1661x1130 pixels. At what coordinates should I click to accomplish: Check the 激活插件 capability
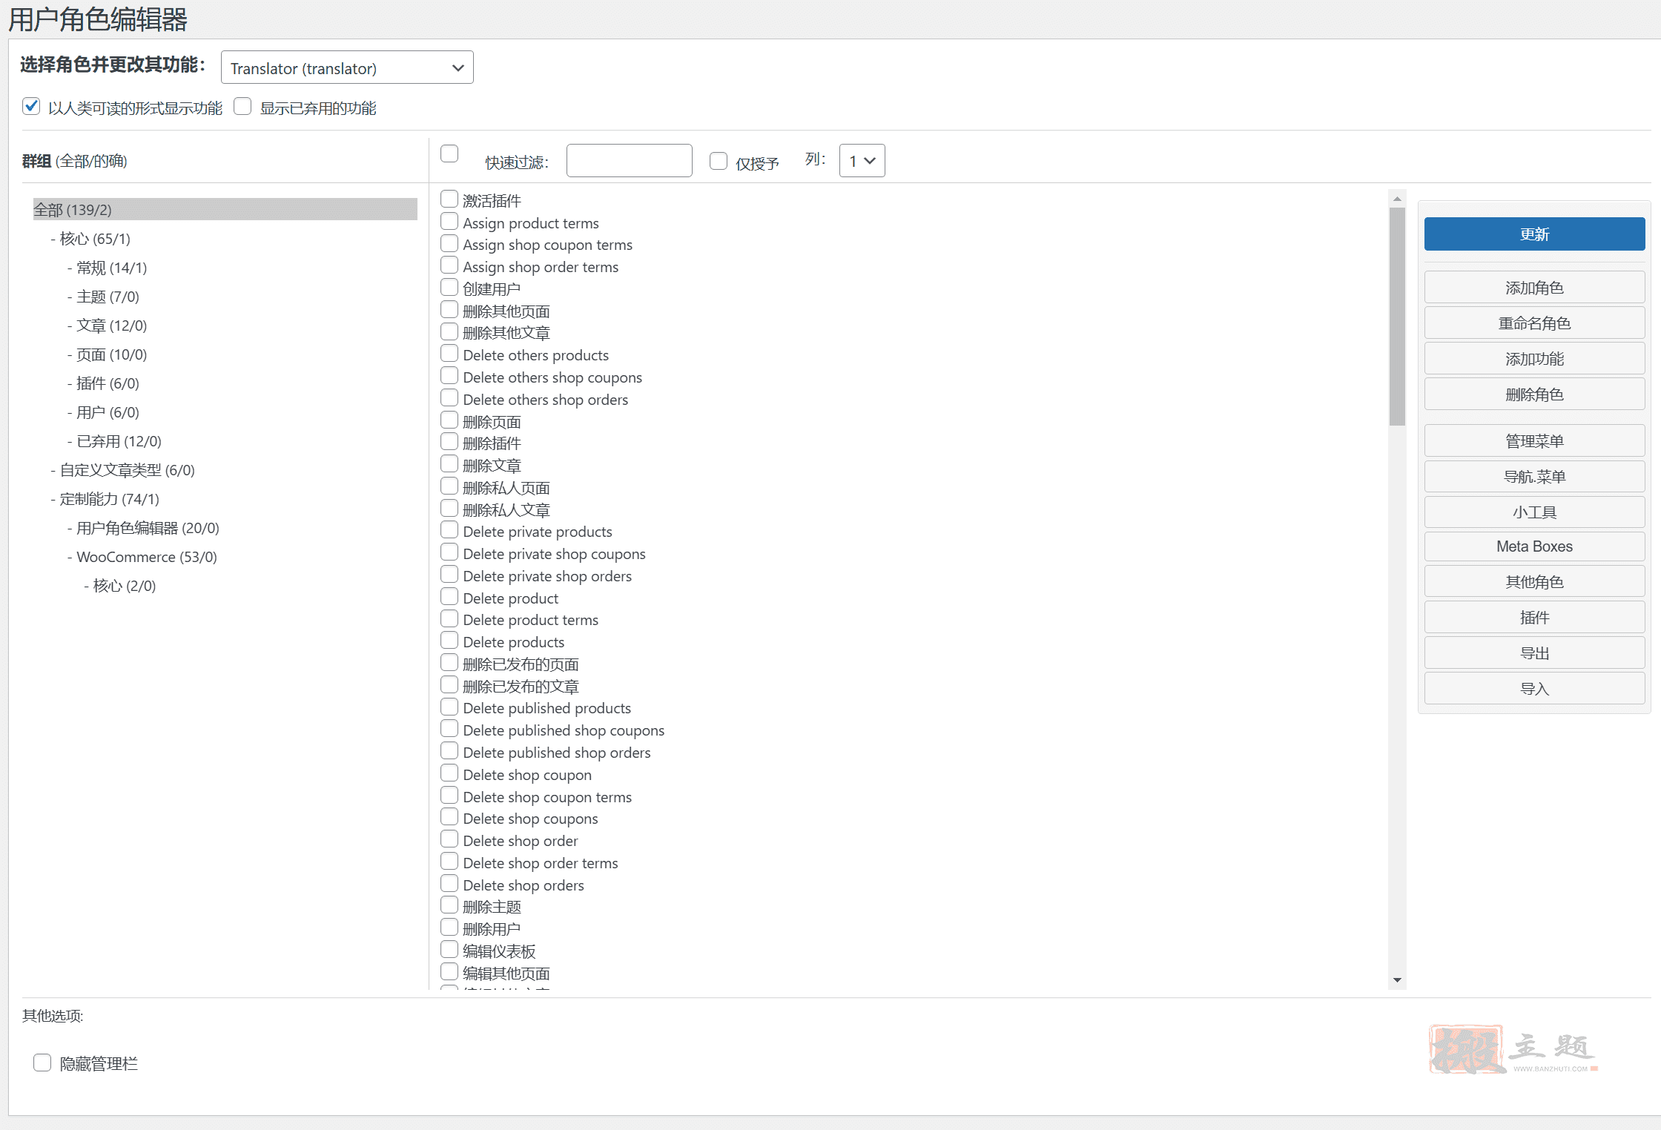point(449,198)
